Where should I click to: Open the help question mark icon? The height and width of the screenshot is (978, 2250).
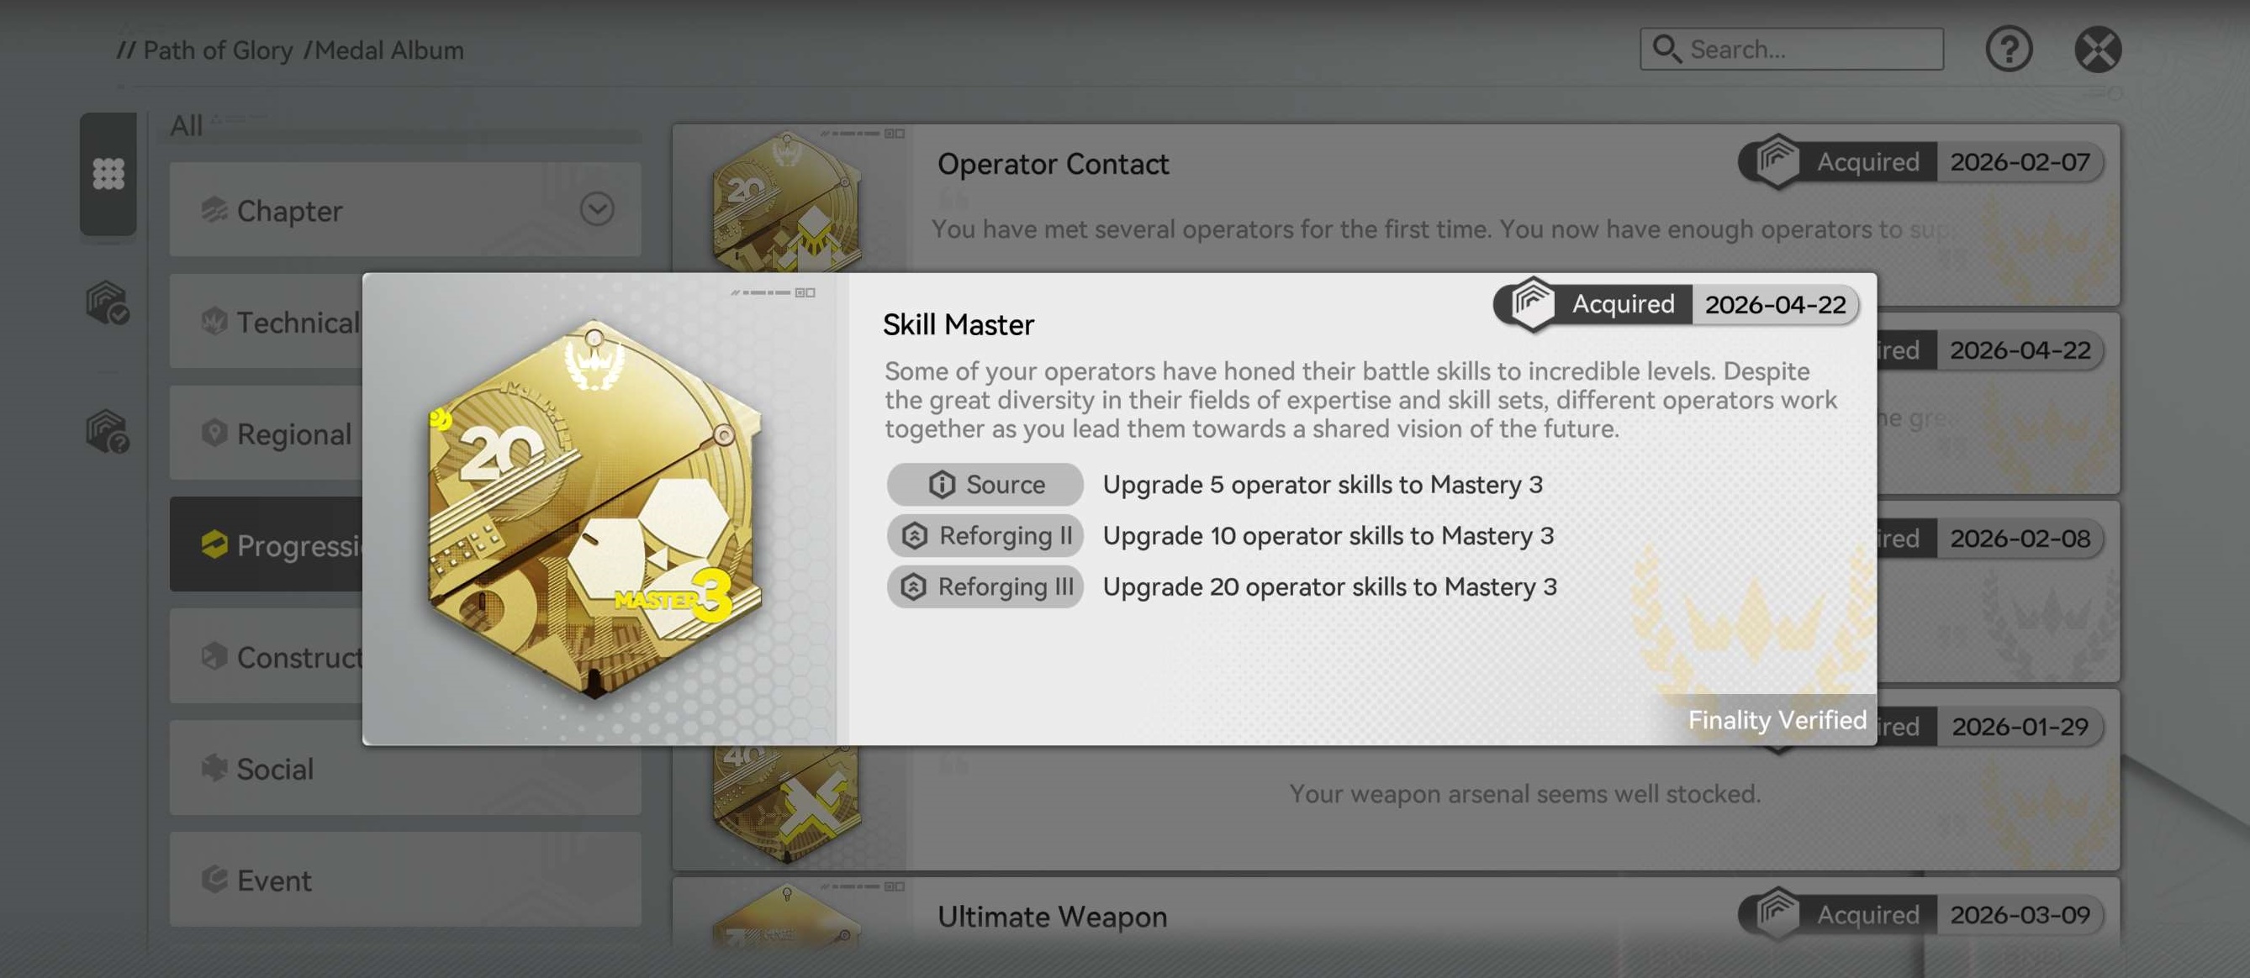2008,49
